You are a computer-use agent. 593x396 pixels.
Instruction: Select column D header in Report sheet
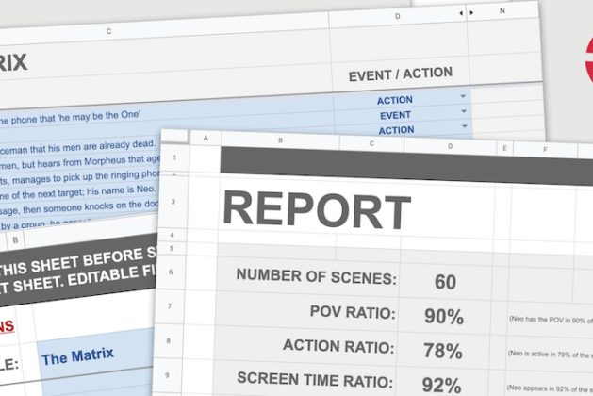450,146
